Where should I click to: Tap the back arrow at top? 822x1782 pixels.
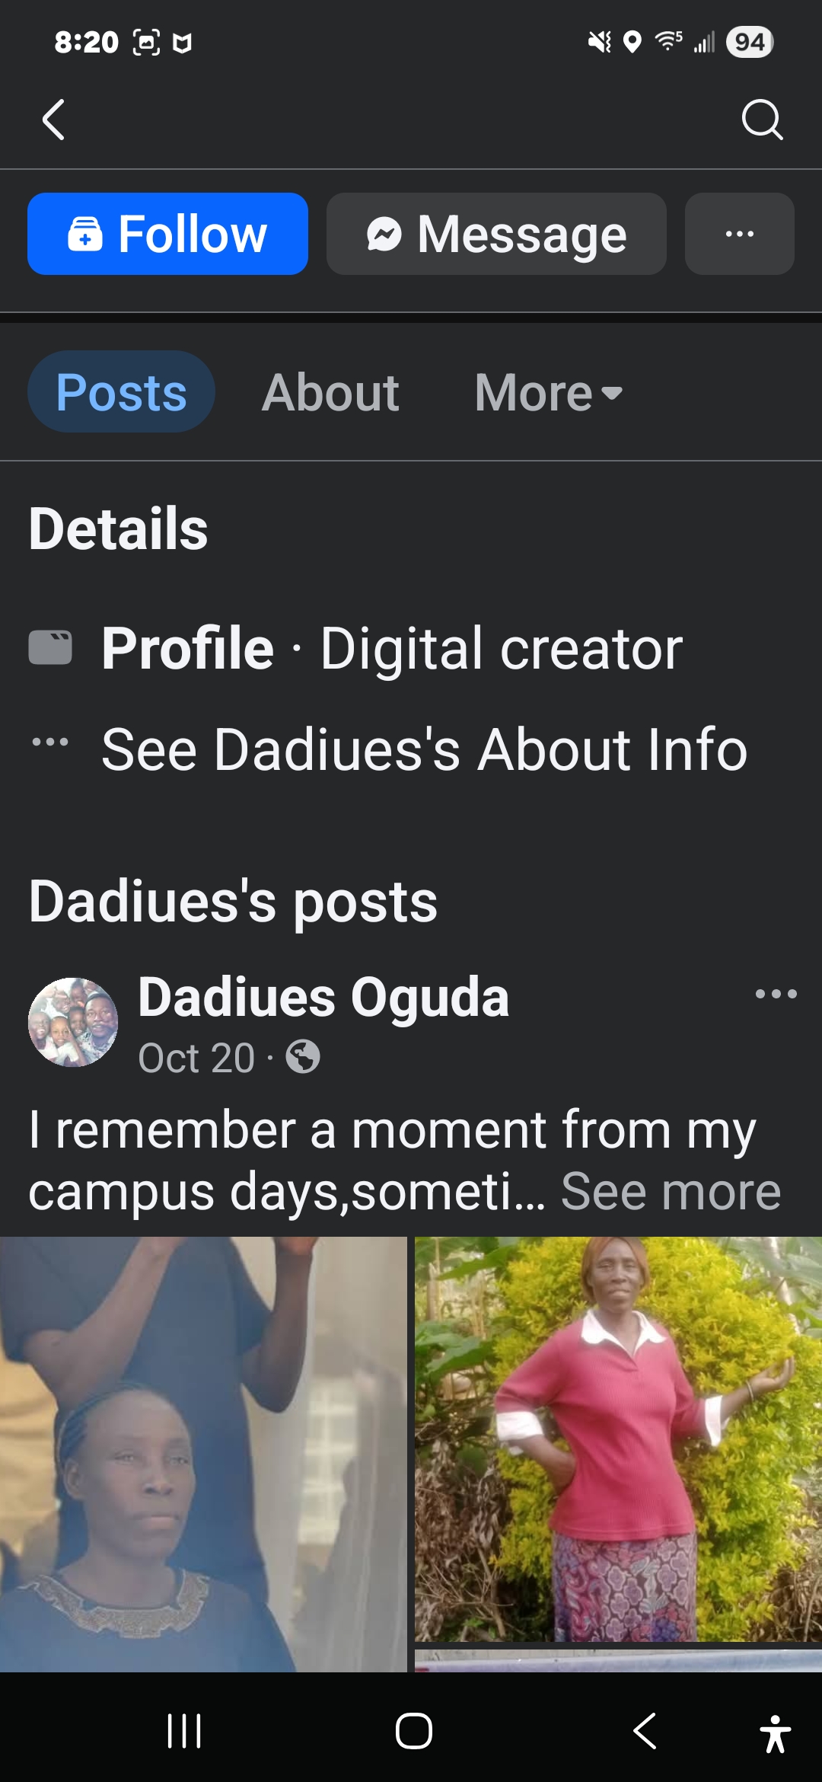(53, 120)
